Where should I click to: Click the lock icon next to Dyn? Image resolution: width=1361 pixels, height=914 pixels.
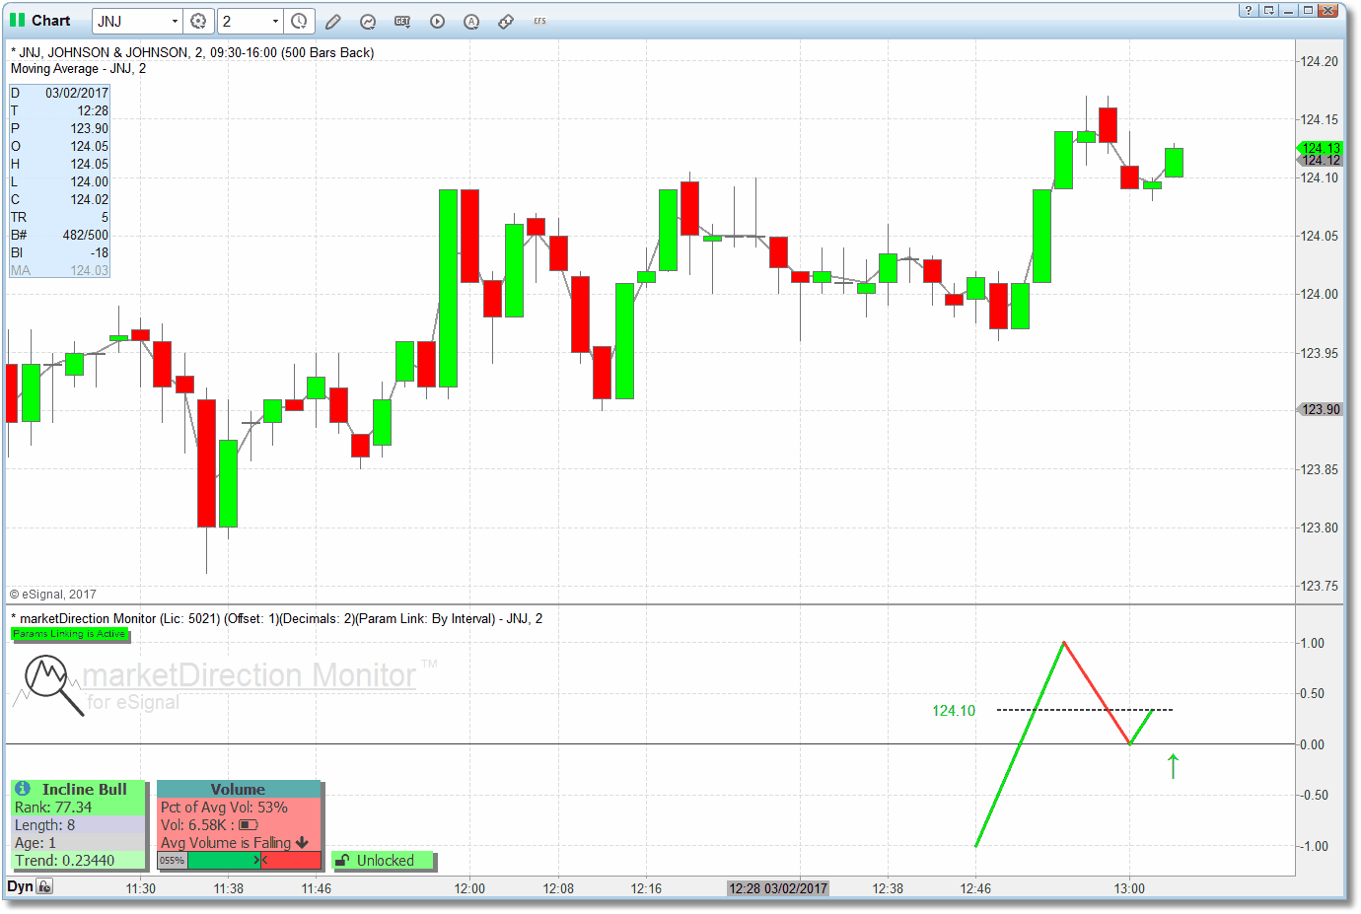[44, 886]
